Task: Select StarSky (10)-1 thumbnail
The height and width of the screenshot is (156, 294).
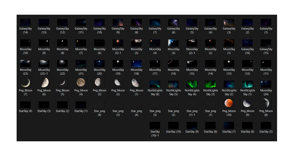Action: point(155,125)
